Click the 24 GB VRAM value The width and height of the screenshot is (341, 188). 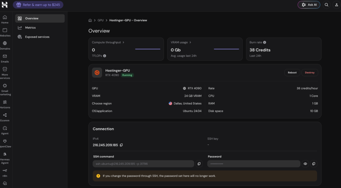193,96
